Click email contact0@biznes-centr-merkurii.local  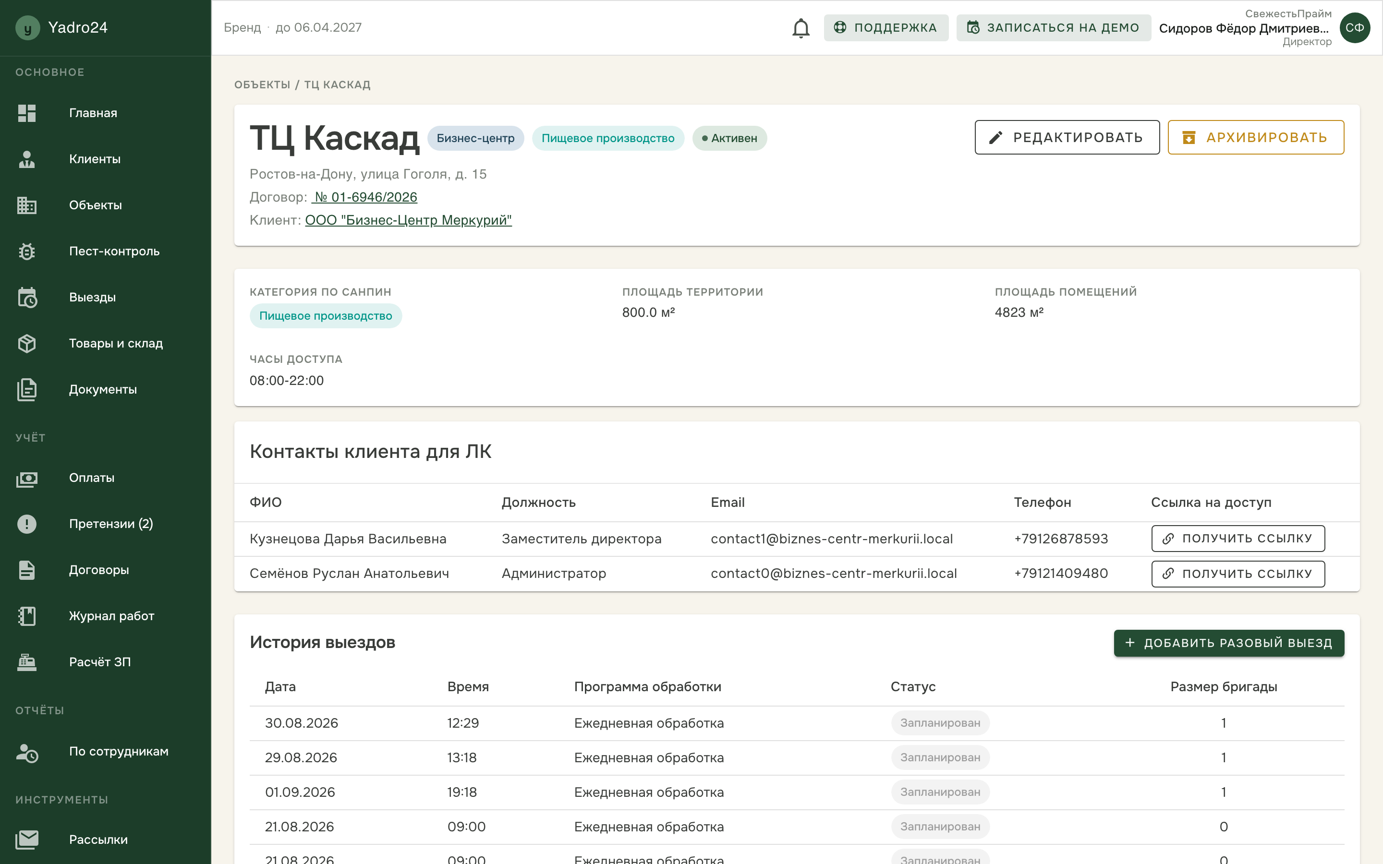(833, 574)
